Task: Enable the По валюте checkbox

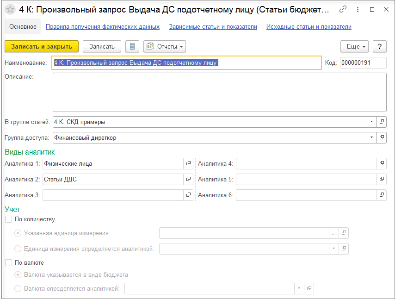Action: [9, 263]
